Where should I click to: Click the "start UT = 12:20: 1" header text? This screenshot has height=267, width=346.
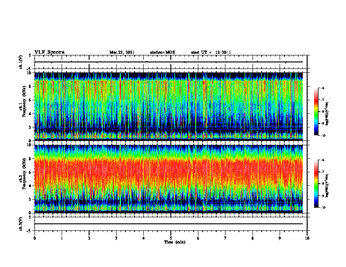[x=211, y=52]
